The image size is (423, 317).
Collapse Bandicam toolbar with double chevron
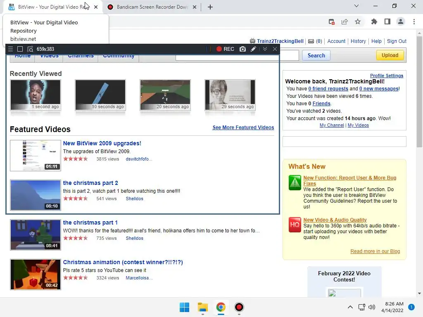(265, 49)
